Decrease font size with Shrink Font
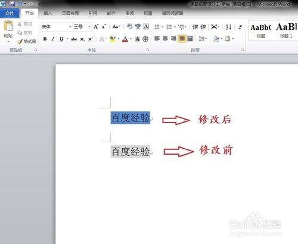 pyautogui.click(x=104, y=27)
